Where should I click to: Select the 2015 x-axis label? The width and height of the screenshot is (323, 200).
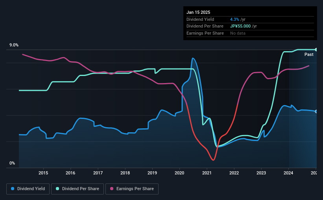(x=43, y=173)
